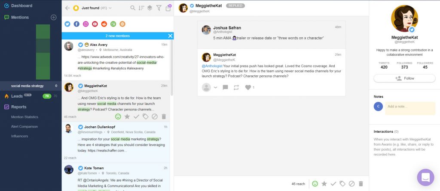
Task: Open MeggietheKat profile picture
Action: 404,19
